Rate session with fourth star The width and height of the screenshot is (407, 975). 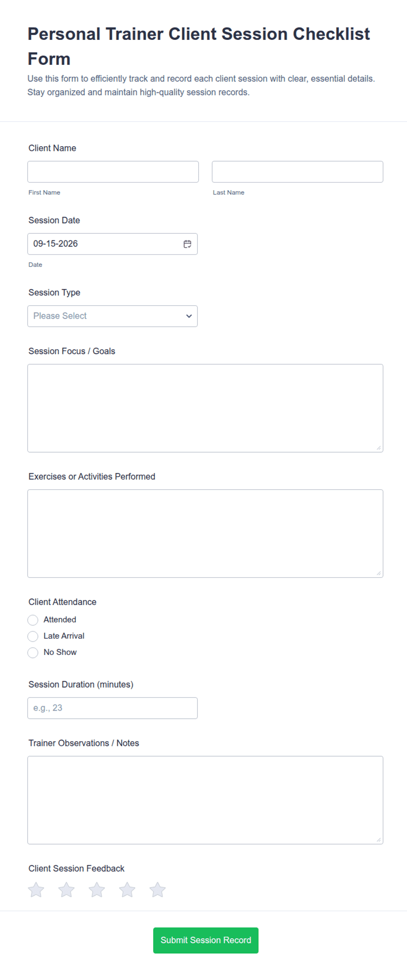[x=127, y=890]
